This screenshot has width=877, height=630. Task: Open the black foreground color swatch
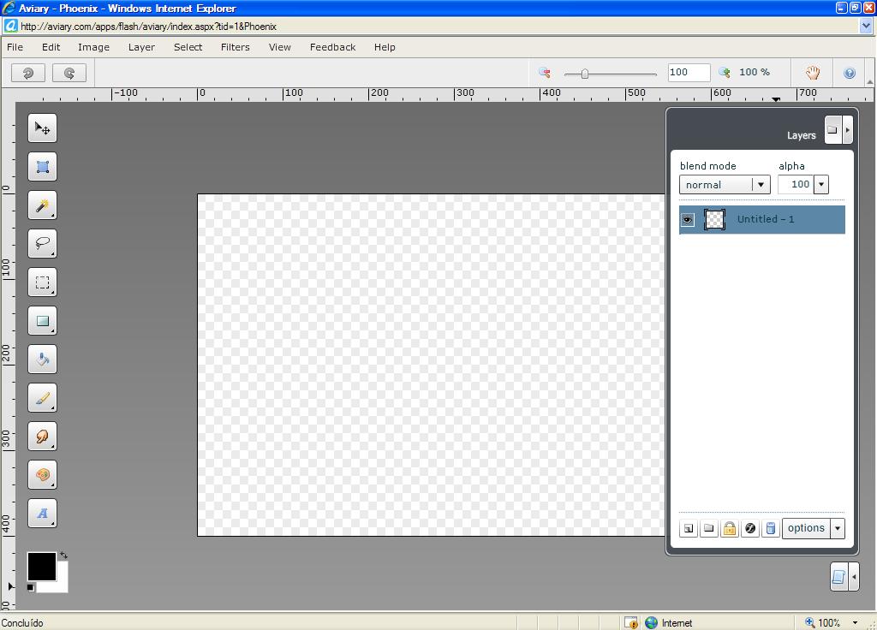pyautogui.click(x=42, y=567)
